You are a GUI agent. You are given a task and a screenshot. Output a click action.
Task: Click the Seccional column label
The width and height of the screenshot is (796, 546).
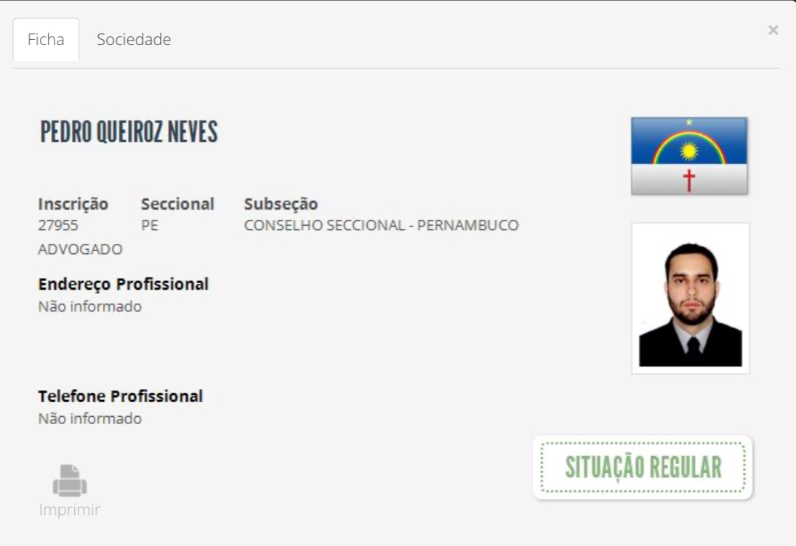177,204
